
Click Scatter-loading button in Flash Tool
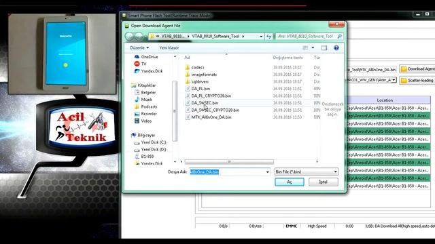pyautogui.click(x=417, y=80)
